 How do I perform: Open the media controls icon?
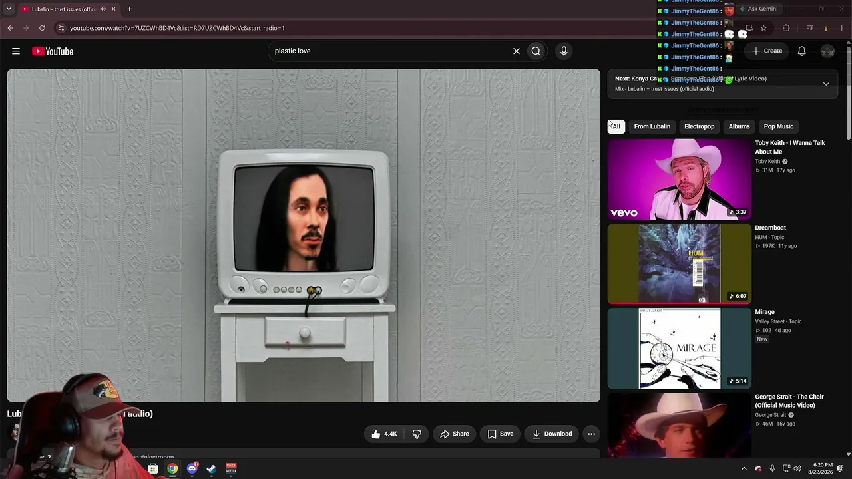click(809, 28)
